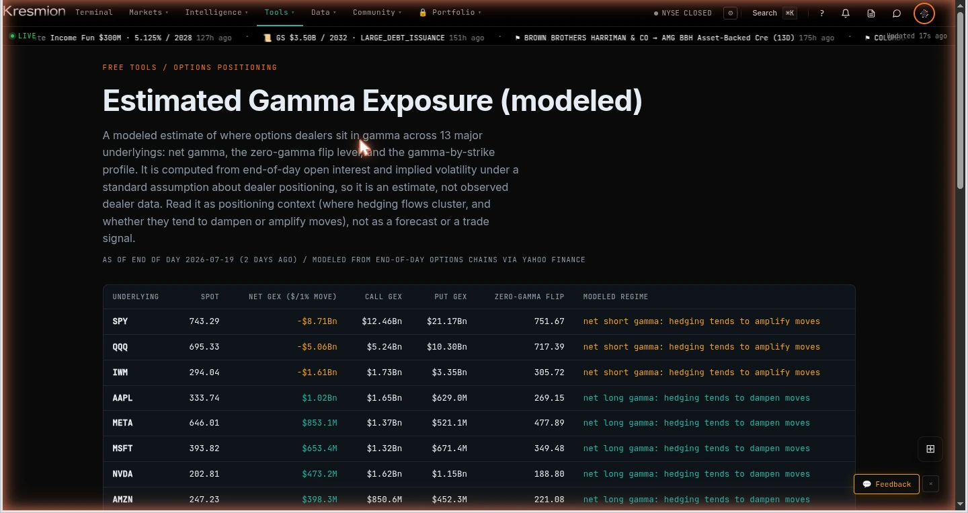Image resolution: width=968 pixels, height=513 pixels.
Task: Dismiss the Feedback button via its X
Action: [930, 484]
